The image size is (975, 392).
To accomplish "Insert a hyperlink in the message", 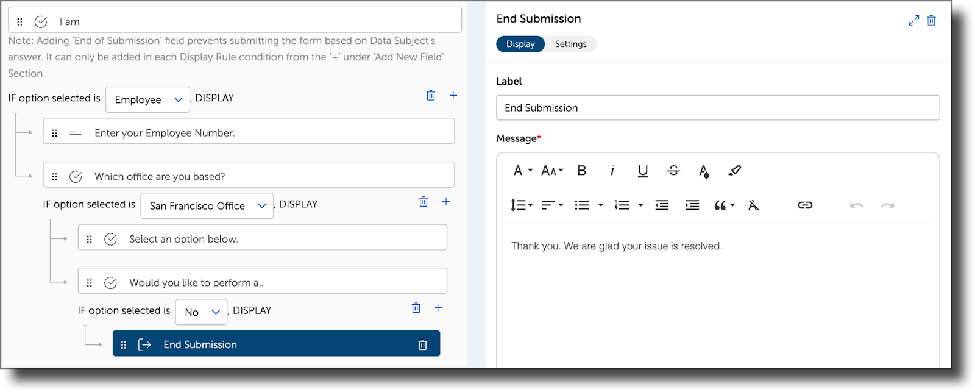I will pyautogui.click(x=804, y=205).
